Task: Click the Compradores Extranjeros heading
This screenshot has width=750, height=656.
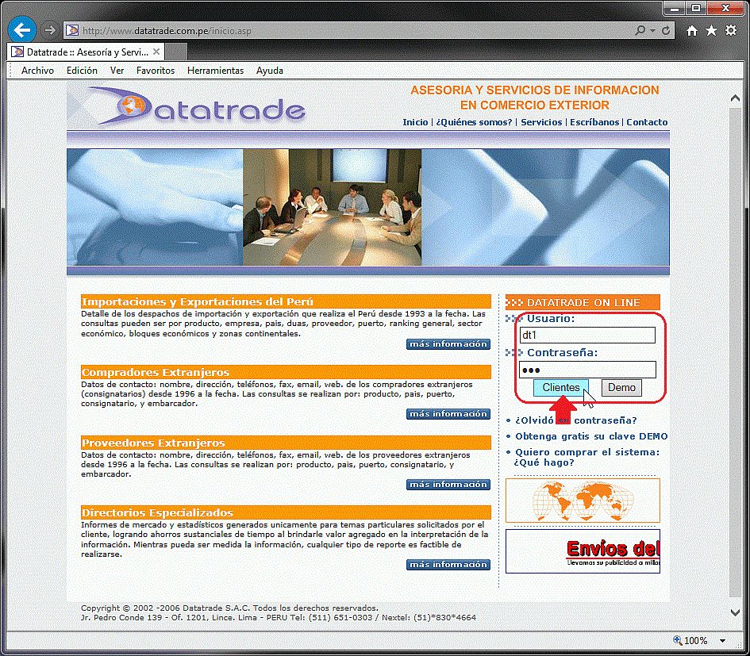Action: click(x=286, y=372)
